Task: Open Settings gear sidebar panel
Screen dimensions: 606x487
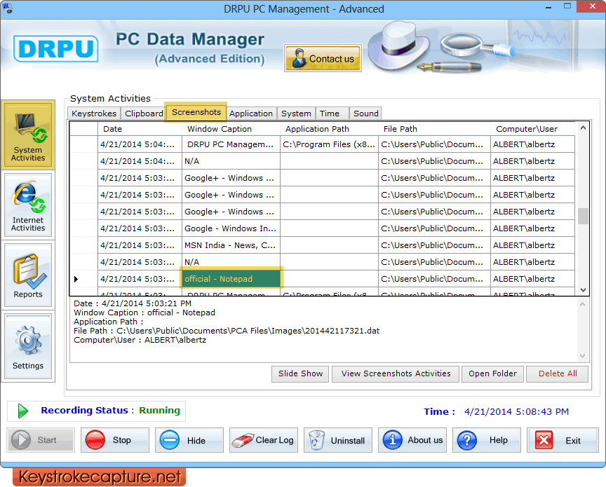Action: tap(28, 346)
